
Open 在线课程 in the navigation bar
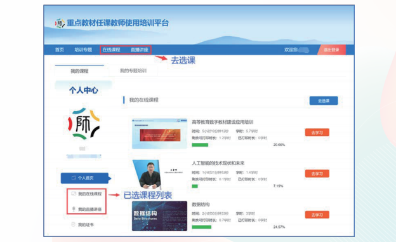(112, 50)
